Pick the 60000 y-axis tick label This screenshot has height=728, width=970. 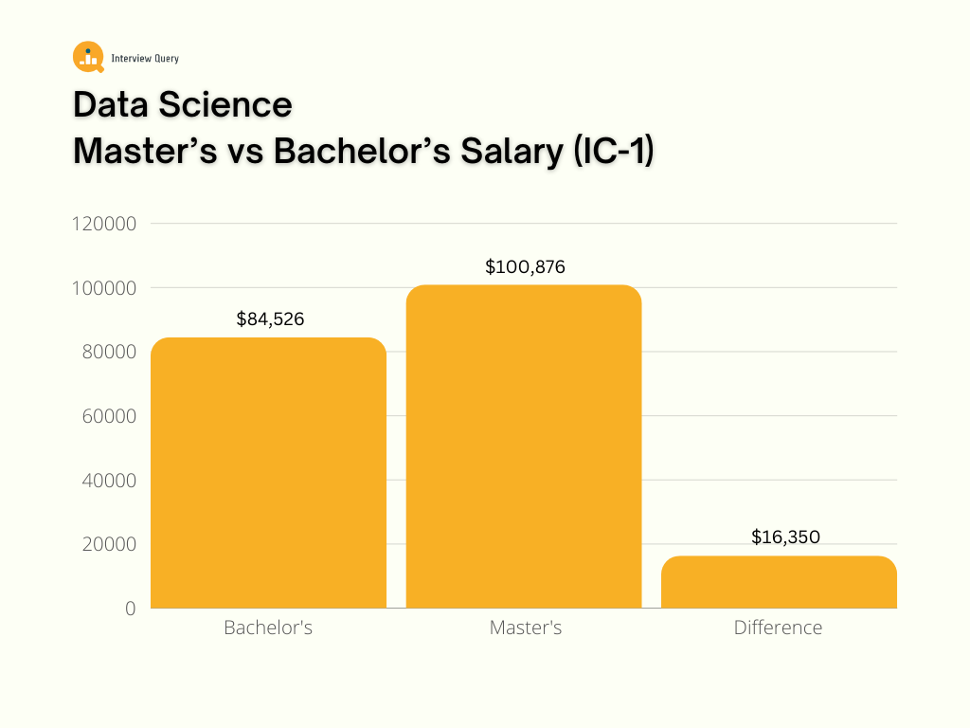[x=110, y=416]
